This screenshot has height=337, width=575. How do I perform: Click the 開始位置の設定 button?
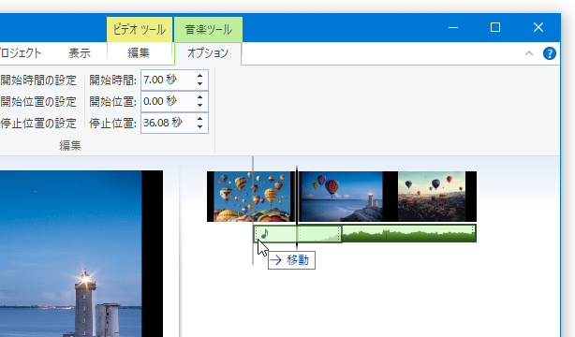pos(38,102)
